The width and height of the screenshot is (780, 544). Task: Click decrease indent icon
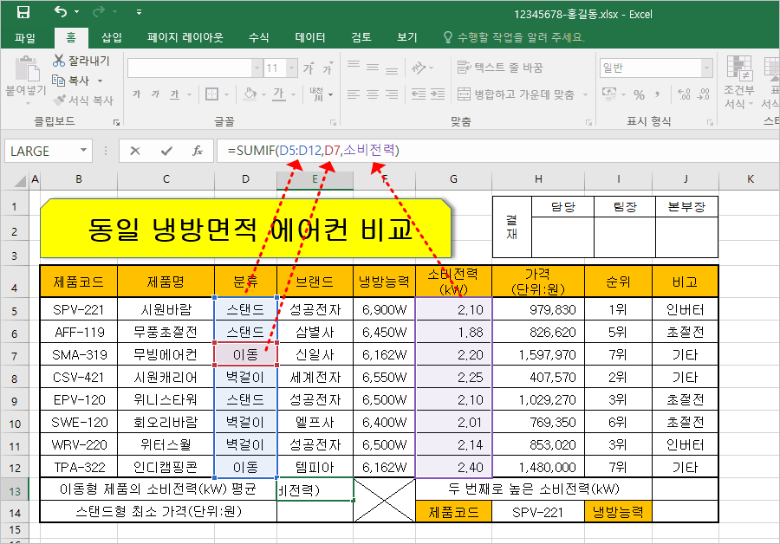pos(419,94)
